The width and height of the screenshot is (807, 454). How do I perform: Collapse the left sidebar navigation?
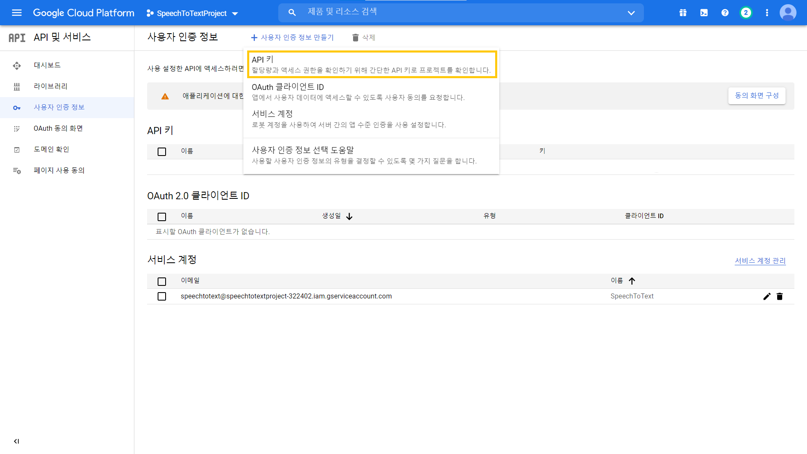point(16,441)
